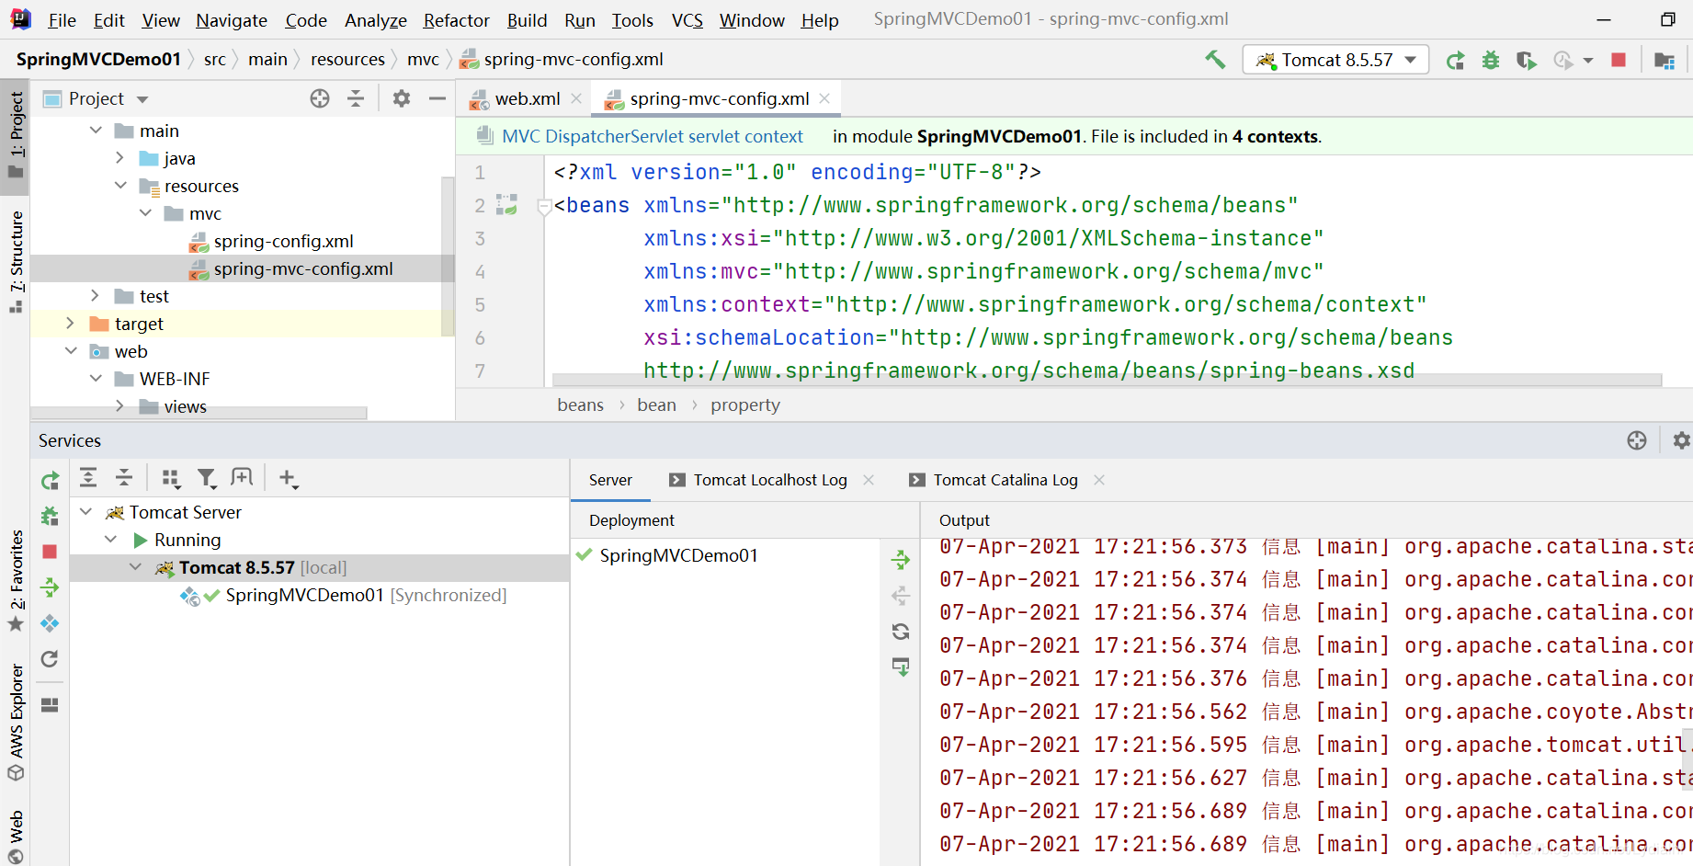The image size is (1693, 866).
Task: Refresh the deployed artifact icon
Action: pos(901,632)
